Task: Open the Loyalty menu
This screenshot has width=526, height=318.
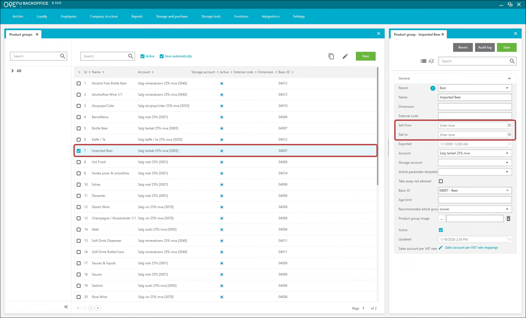Action: tap(42, 16)
